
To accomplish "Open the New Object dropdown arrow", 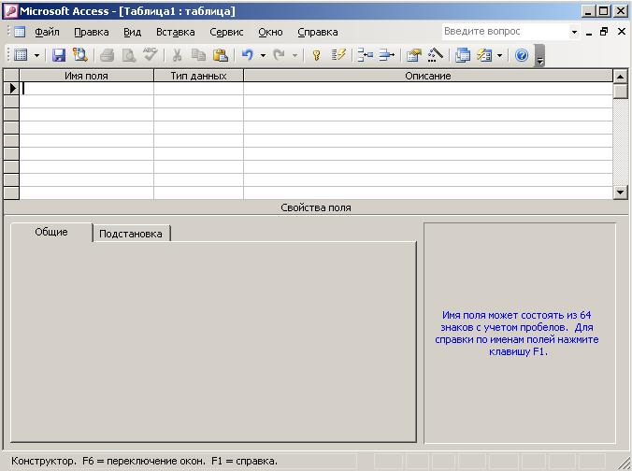I will 499,55.
